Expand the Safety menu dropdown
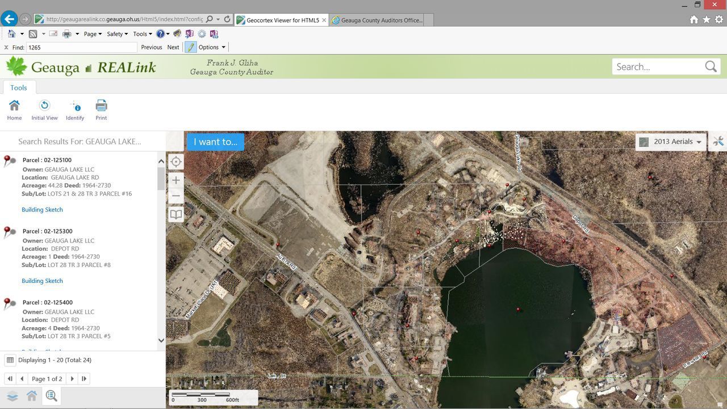The image size is (727, 409). point(117,34)
